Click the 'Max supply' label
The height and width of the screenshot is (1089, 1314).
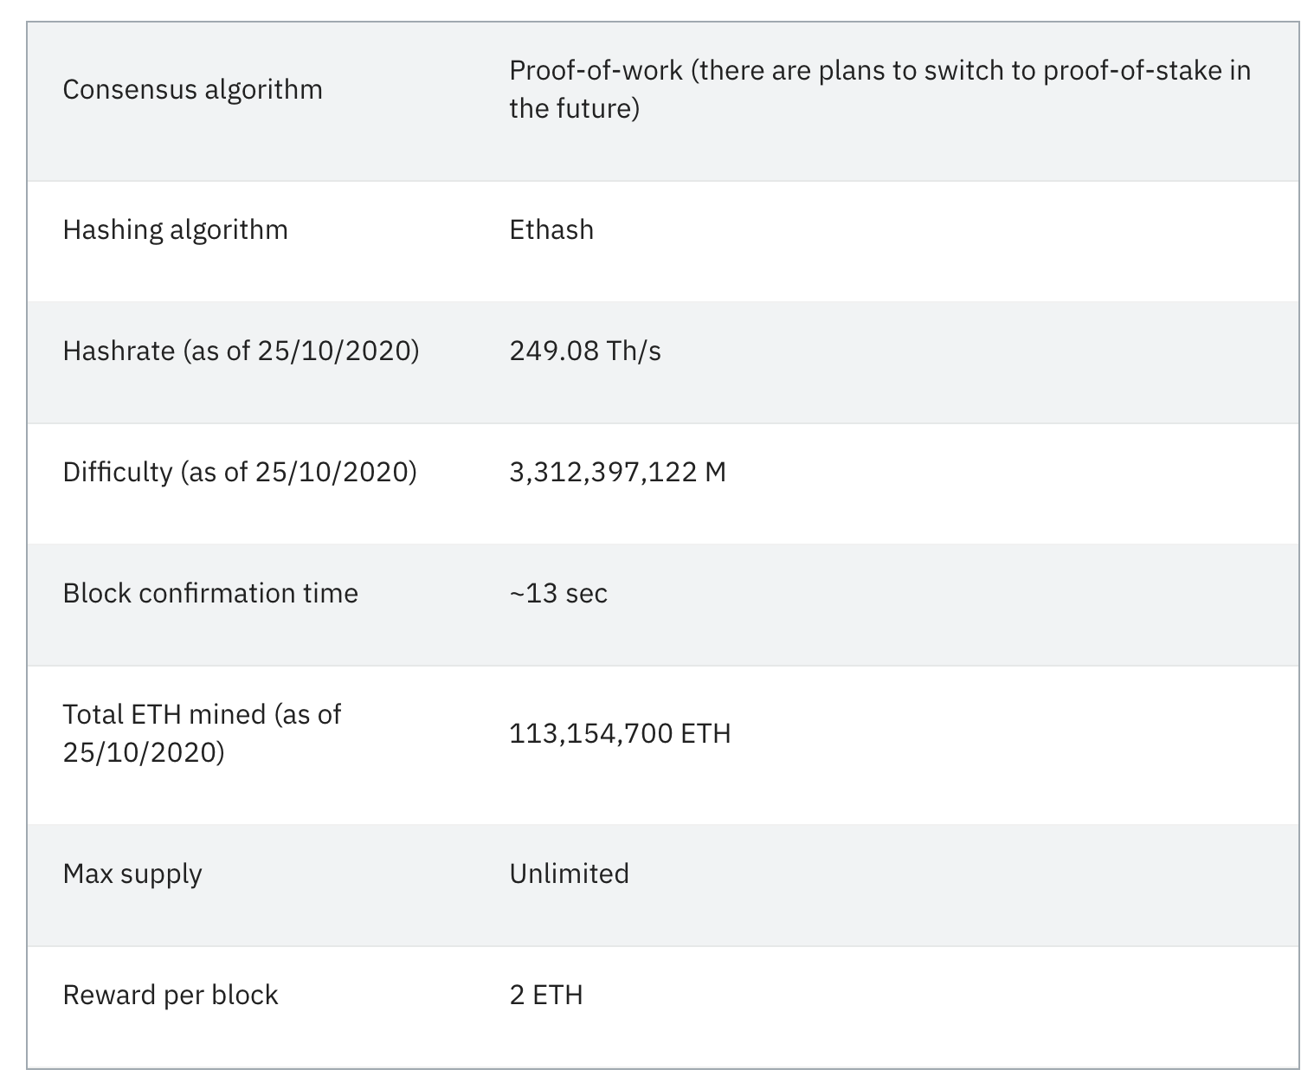(x=132, y=873)
